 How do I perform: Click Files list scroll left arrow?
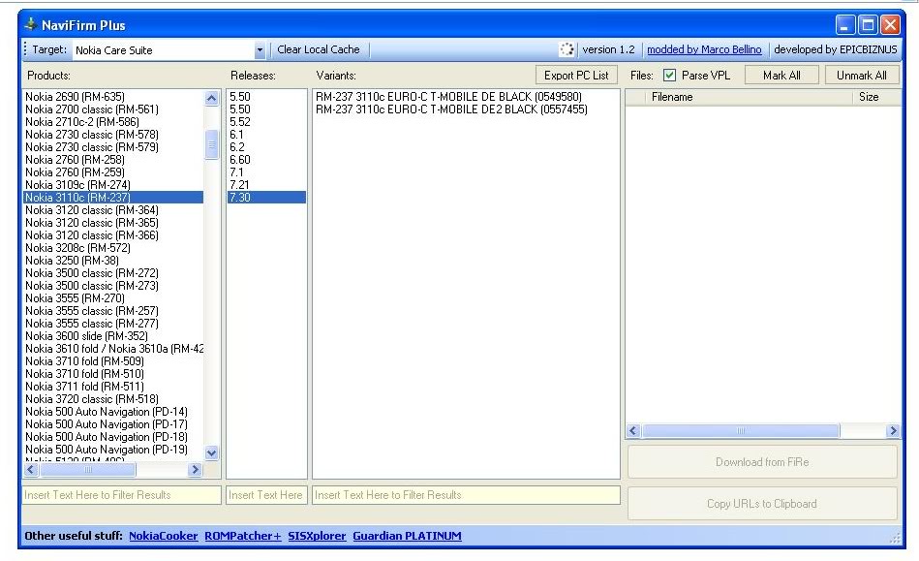[x=633, y=431]
